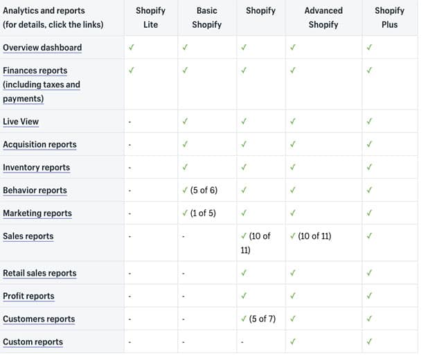The image size is (428, 363).
Task: Click the Live View link
Action: [x=21, y=122]
